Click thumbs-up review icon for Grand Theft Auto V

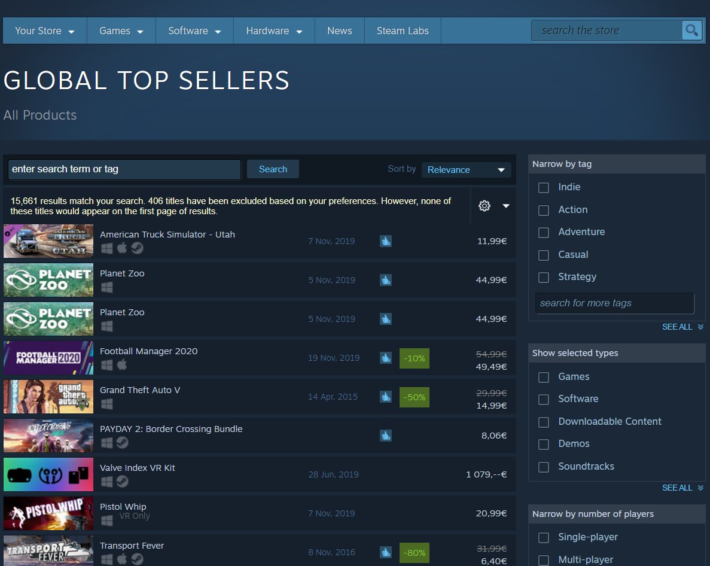(x=386, y=397)
